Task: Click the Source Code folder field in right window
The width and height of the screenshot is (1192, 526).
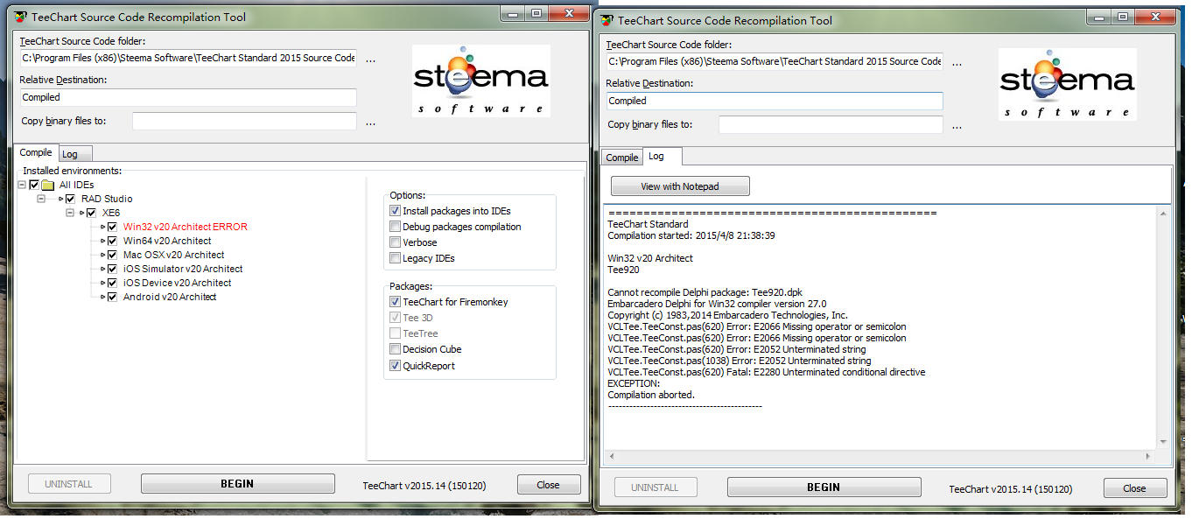Action: pyautogui.click(x=775, y=61)
